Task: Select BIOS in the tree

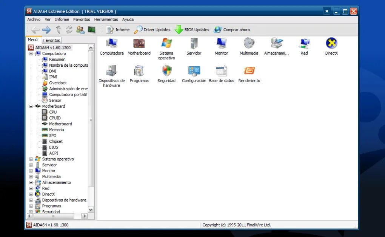Action: click(54, 147)
